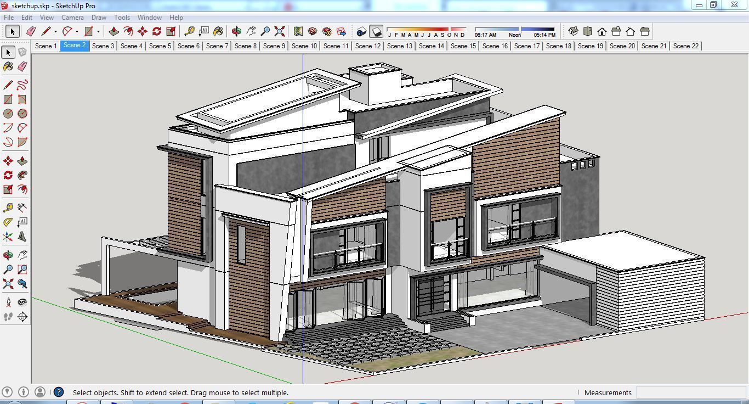Open the 3D Warehouse
The height and width of the screenshot is (404, 749).
313,31
